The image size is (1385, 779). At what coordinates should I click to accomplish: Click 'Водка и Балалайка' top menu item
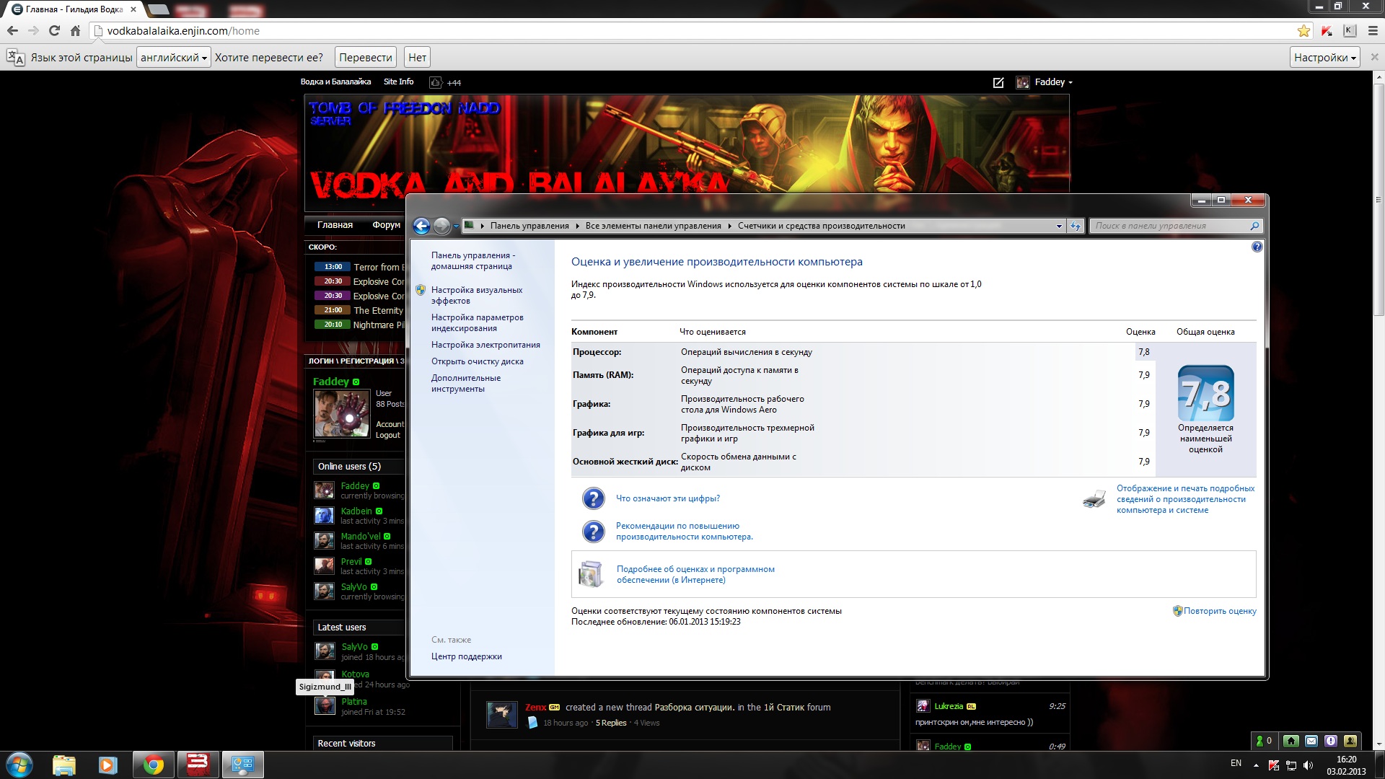click(335, 82)
